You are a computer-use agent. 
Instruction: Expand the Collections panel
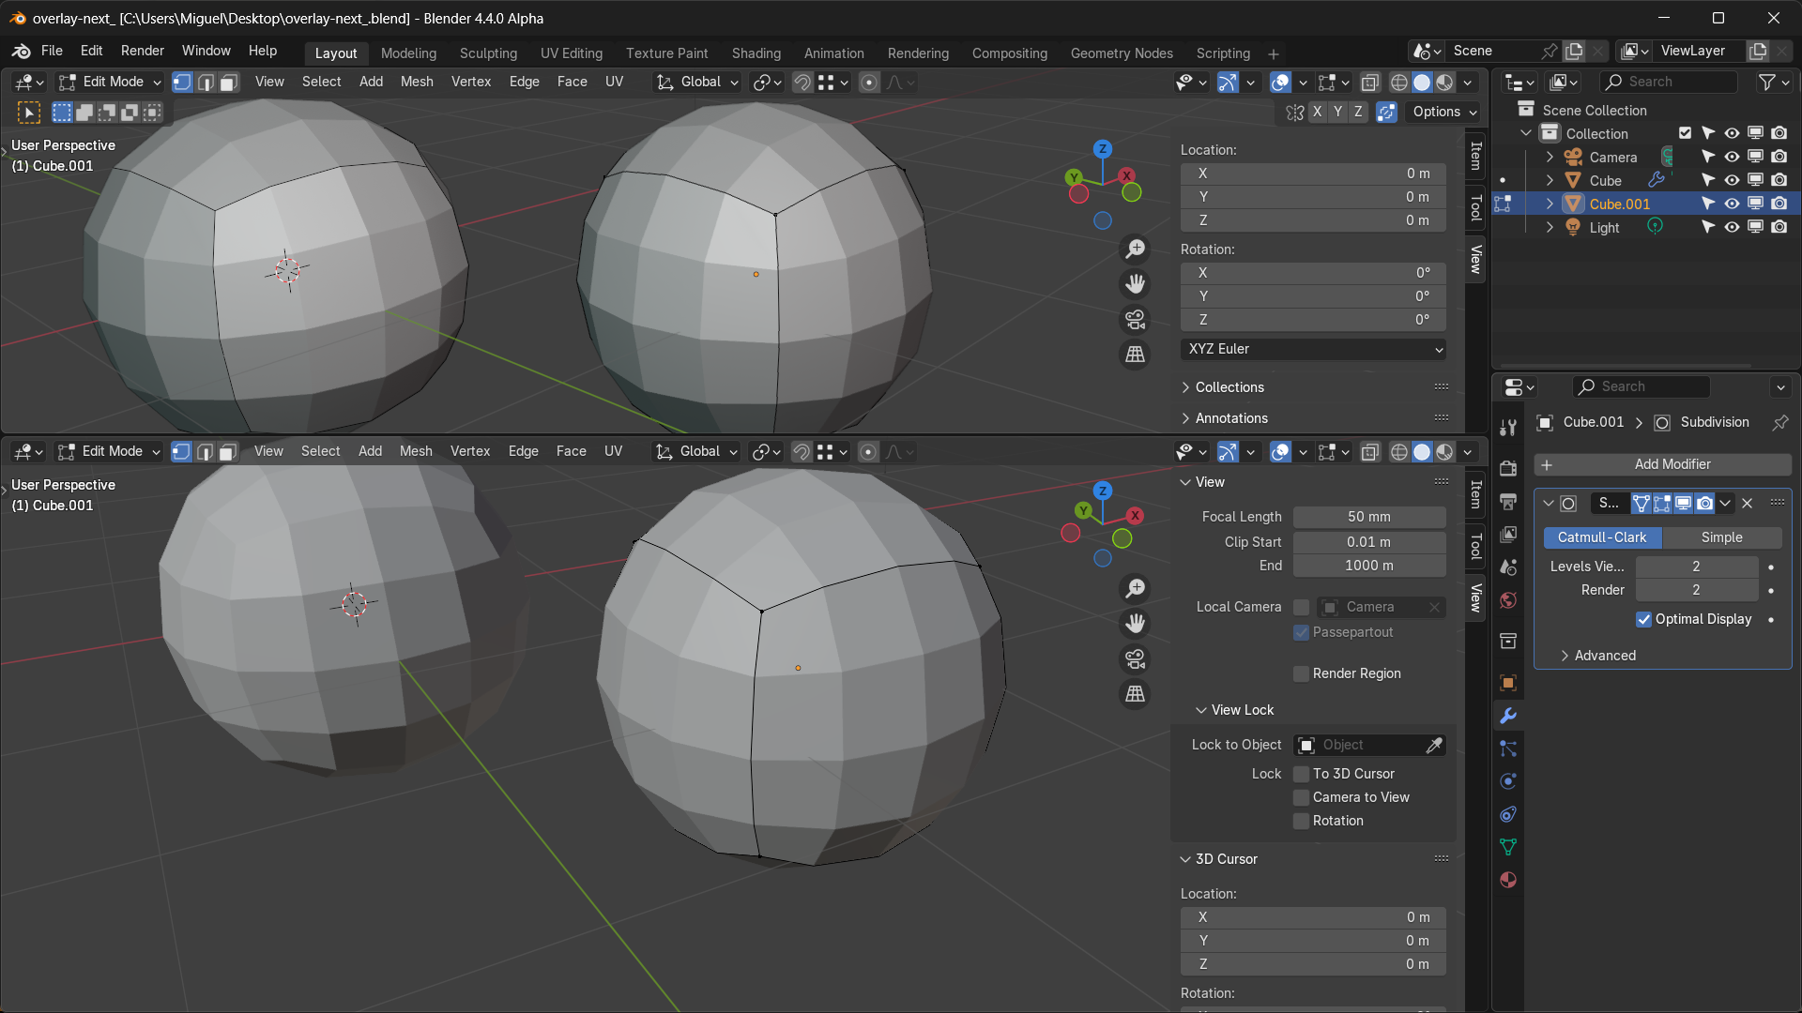coord(1229,387)
